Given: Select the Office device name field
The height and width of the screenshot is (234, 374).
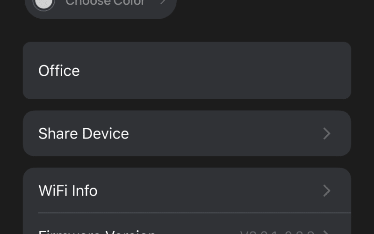Looking at the screenshot, I should [x=187, y=71].
